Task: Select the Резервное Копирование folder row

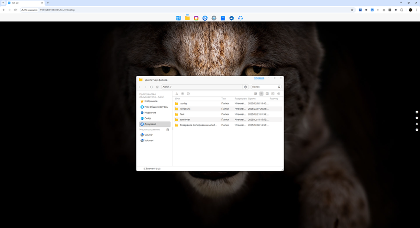Action: pos(228,125)
